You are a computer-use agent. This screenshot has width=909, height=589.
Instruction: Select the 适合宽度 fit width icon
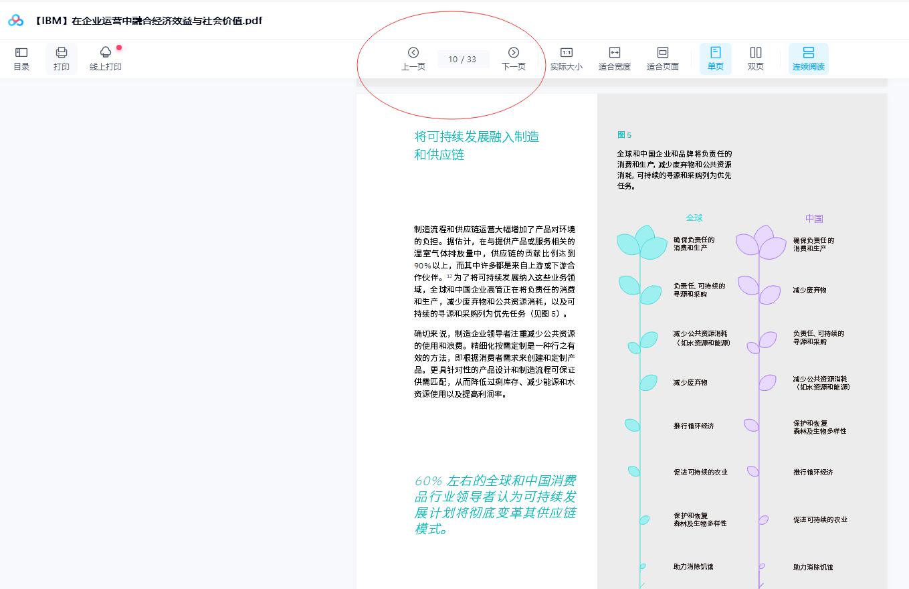click(x=614, y=58)
